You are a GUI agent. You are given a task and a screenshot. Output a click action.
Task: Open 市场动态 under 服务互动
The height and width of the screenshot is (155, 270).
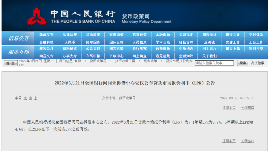186,48
